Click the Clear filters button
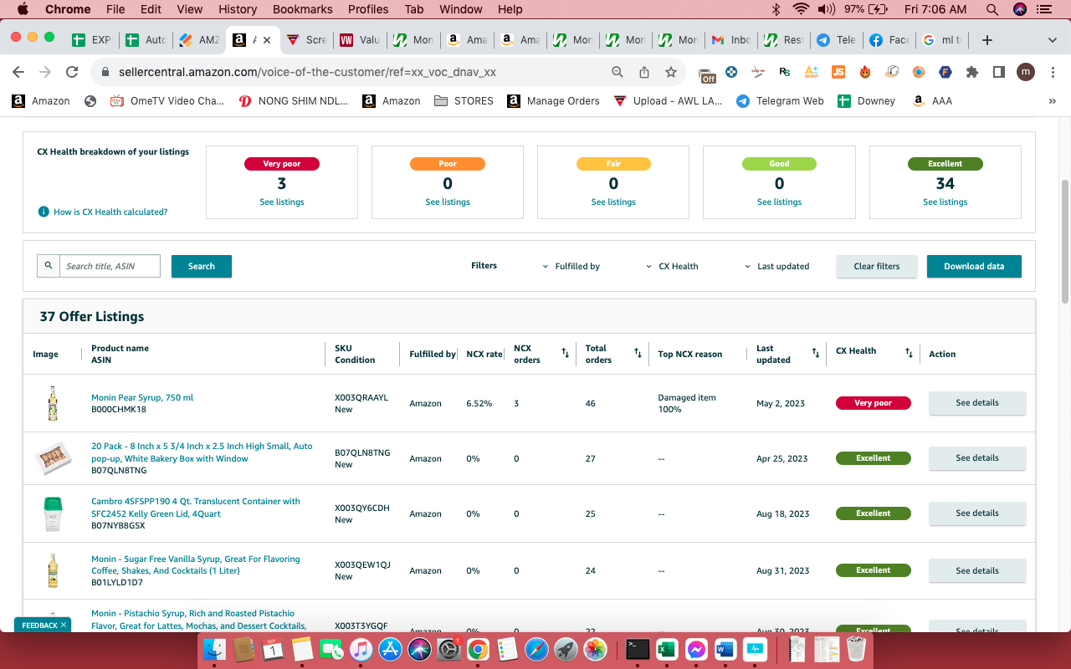This screenshot has height=669, width=1071. 877,266
